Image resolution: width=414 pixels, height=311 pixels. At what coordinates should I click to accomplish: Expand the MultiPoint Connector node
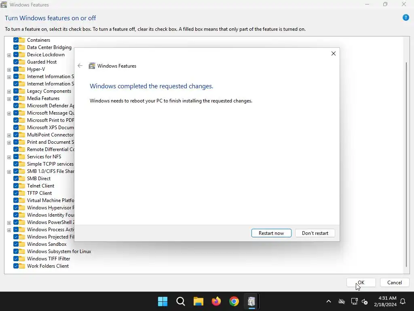9,135
